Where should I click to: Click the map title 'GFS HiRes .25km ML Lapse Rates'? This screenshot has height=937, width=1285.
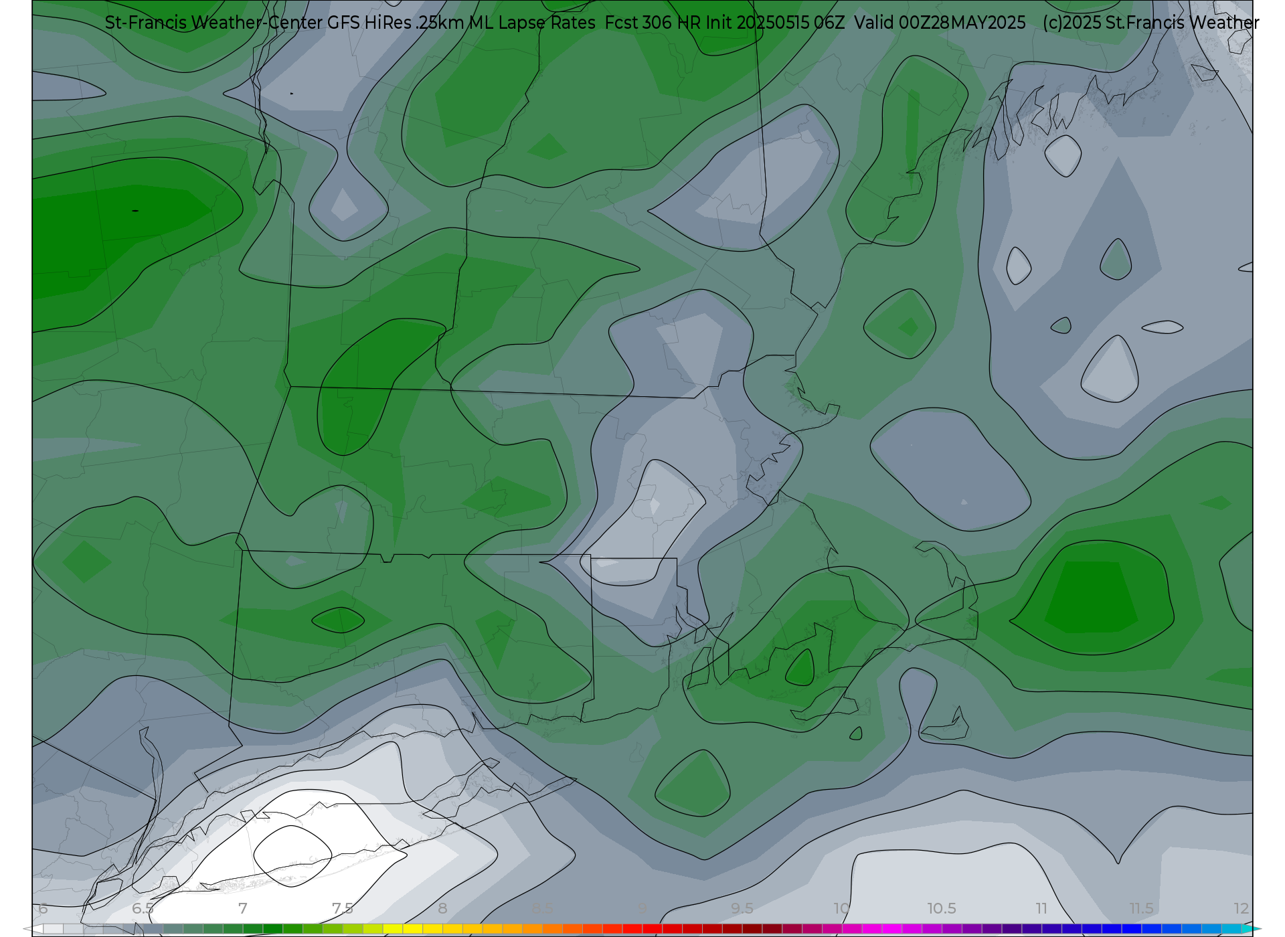coord(461,23)
